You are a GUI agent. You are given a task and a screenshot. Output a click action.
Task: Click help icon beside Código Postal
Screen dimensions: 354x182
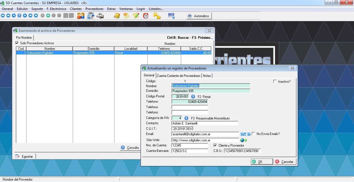click(x=193, y=97)
